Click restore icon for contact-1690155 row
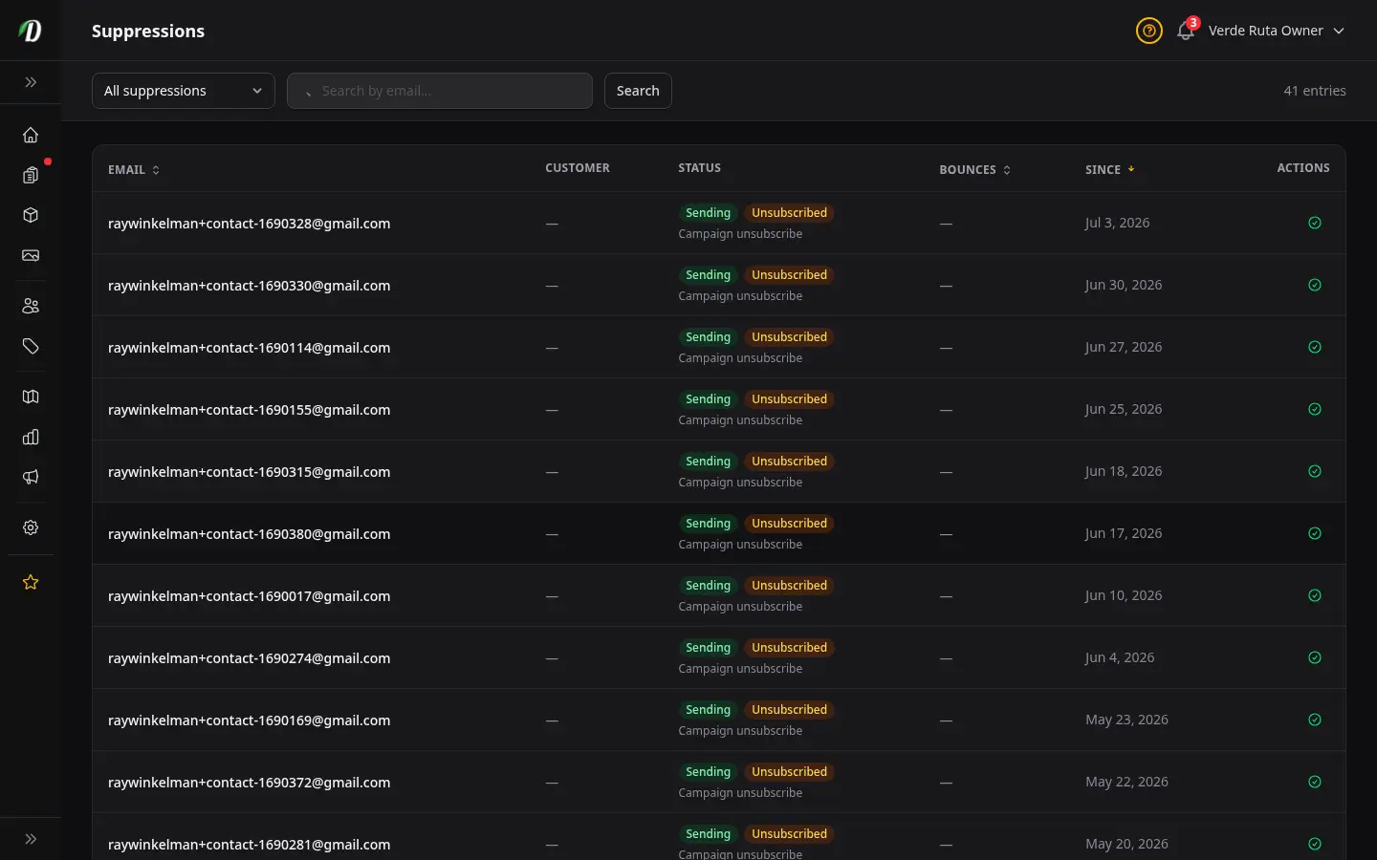Viewport: 1377px width, 860px height. pyautogui.click(x=1315, y=409)
